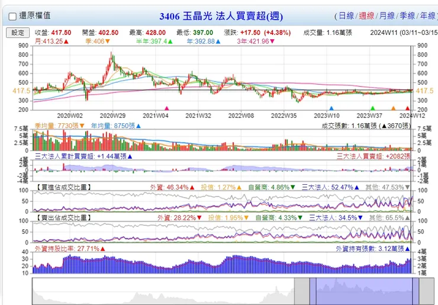This screenshot has width=438, height=305.
Task: Click the 年均量: 8750張 label
Action: pyautogui.click(x=115, y=126)
